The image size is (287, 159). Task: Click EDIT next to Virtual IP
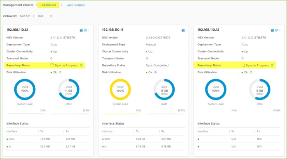(x=40, y=16)
